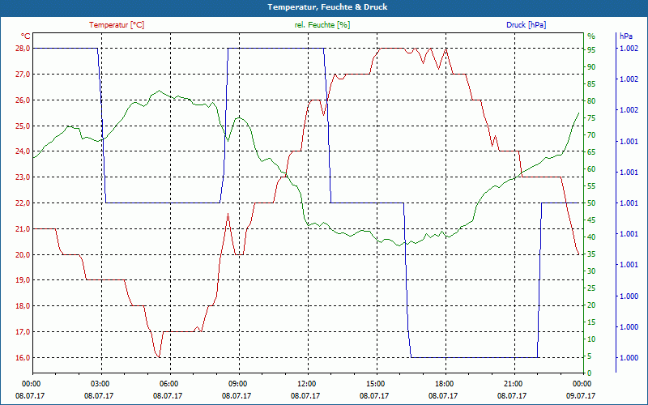Screen dimensions: 648x405
Task: Click the 95 humidity axis value
Action: point(592,49)
